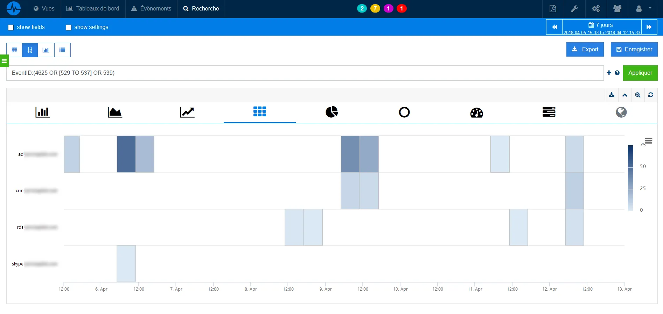Select the gauge chart icon

tap(476, 112)
